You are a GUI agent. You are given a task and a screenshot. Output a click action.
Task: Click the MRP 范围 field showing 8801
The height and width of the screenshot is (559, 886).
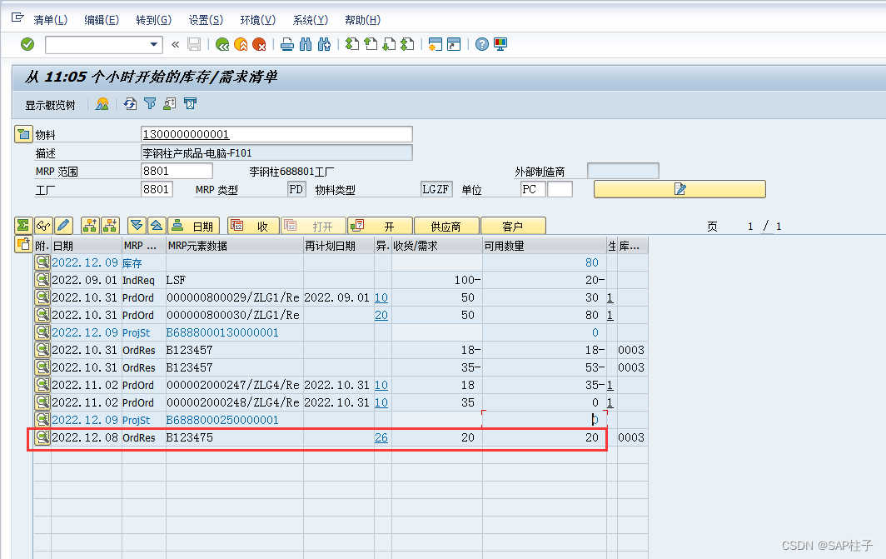pos(177,171)
